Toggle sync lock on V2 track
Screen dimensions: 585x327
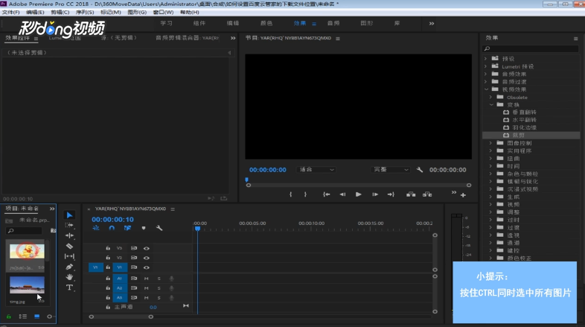pos(134,258)
